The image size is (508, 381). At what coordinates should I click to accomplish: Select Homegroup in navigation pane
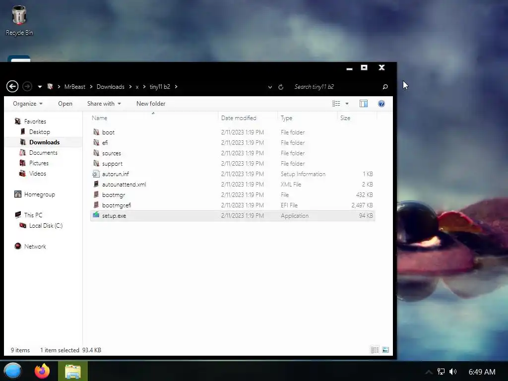tap(40, 194)
